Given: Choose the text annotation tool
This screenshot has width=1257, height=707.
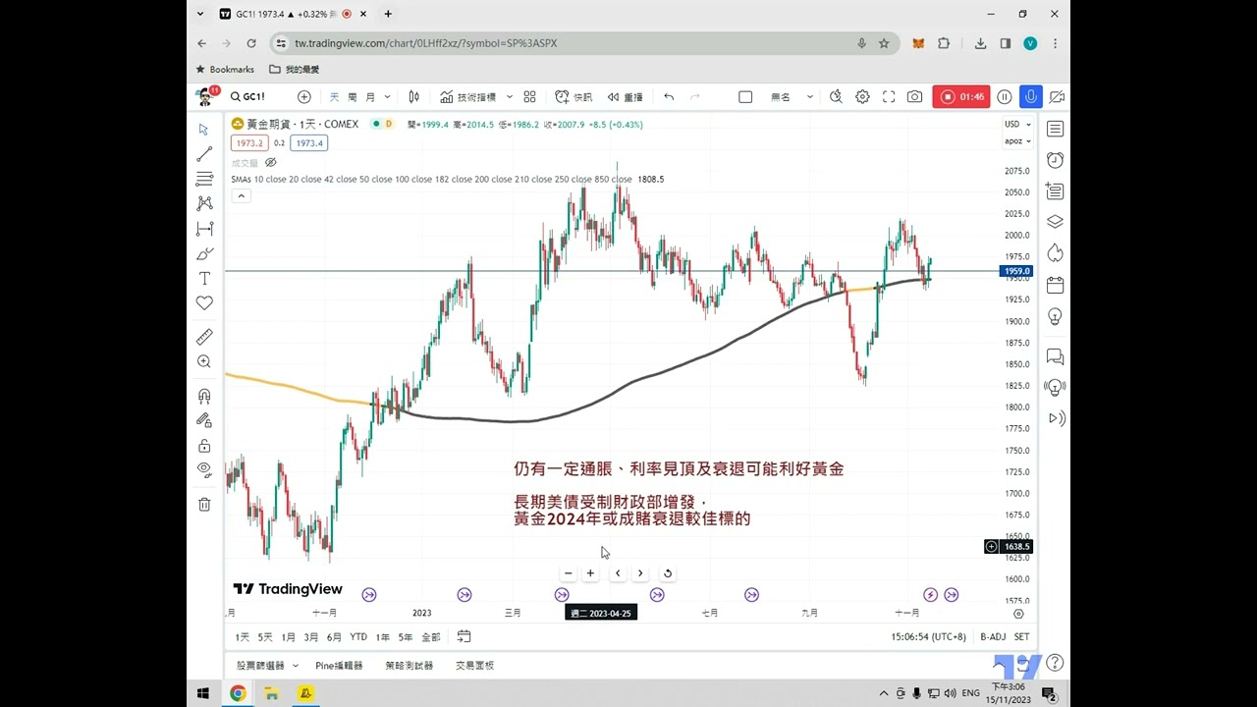Looking at the screenshot, I should click(x=204, y=279).
